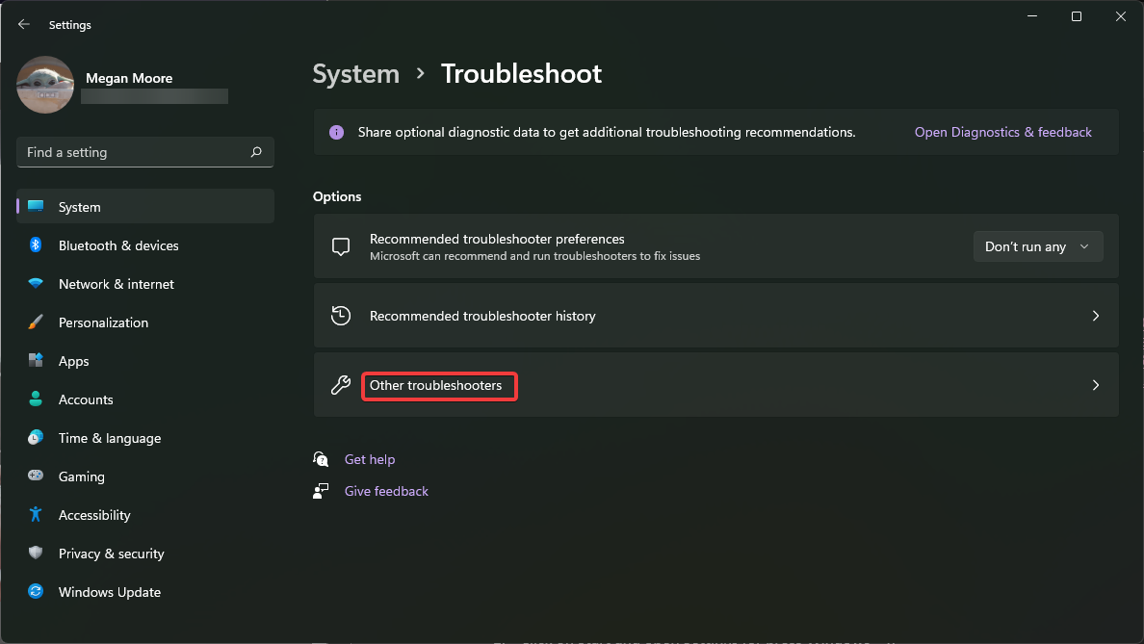Select the Accessibility figure icon

[x=36, y=515]
